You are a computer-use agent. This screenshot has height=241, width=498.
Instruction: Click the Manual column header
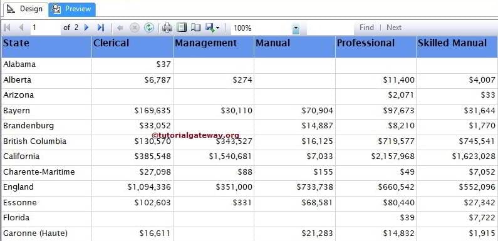click(x=295, y=47)
